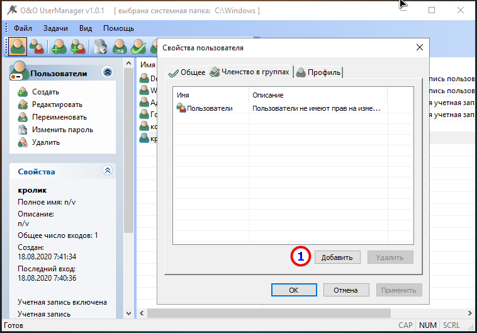Click the add new group toolbar icon

coord(78,47)
